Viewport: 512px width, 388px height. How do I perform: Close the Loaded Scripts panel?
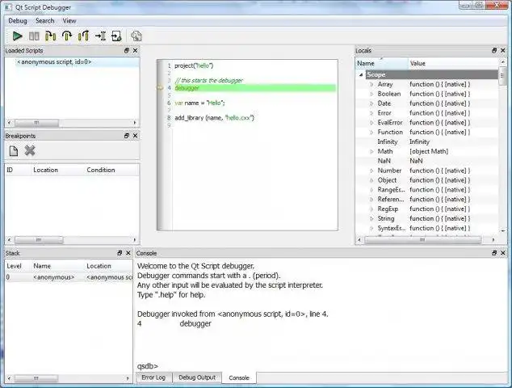pyautogui.click(x=135, y=50)
